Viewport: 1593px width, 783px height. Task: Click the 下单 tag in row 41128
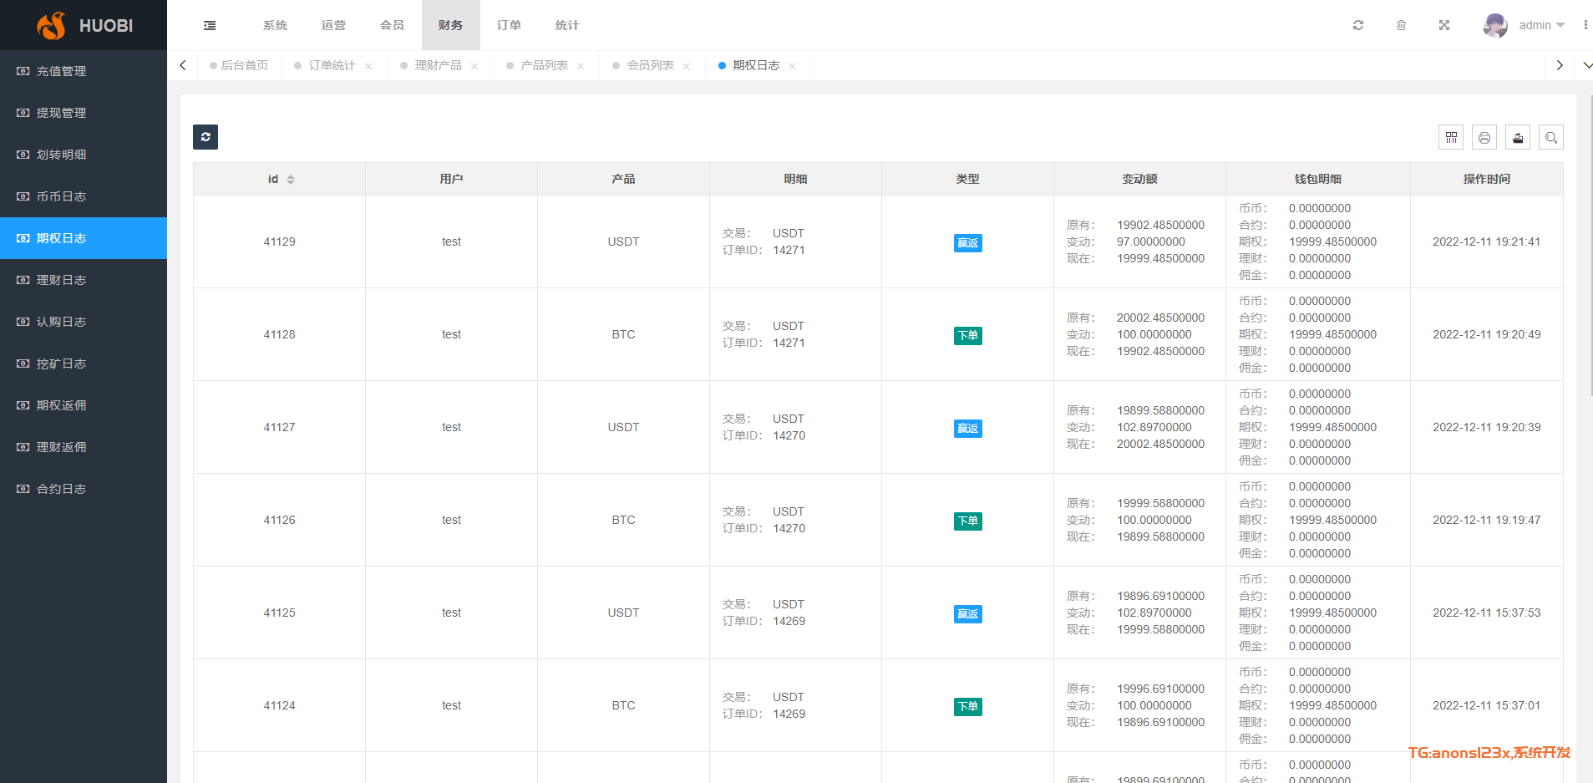click(967, 336)
